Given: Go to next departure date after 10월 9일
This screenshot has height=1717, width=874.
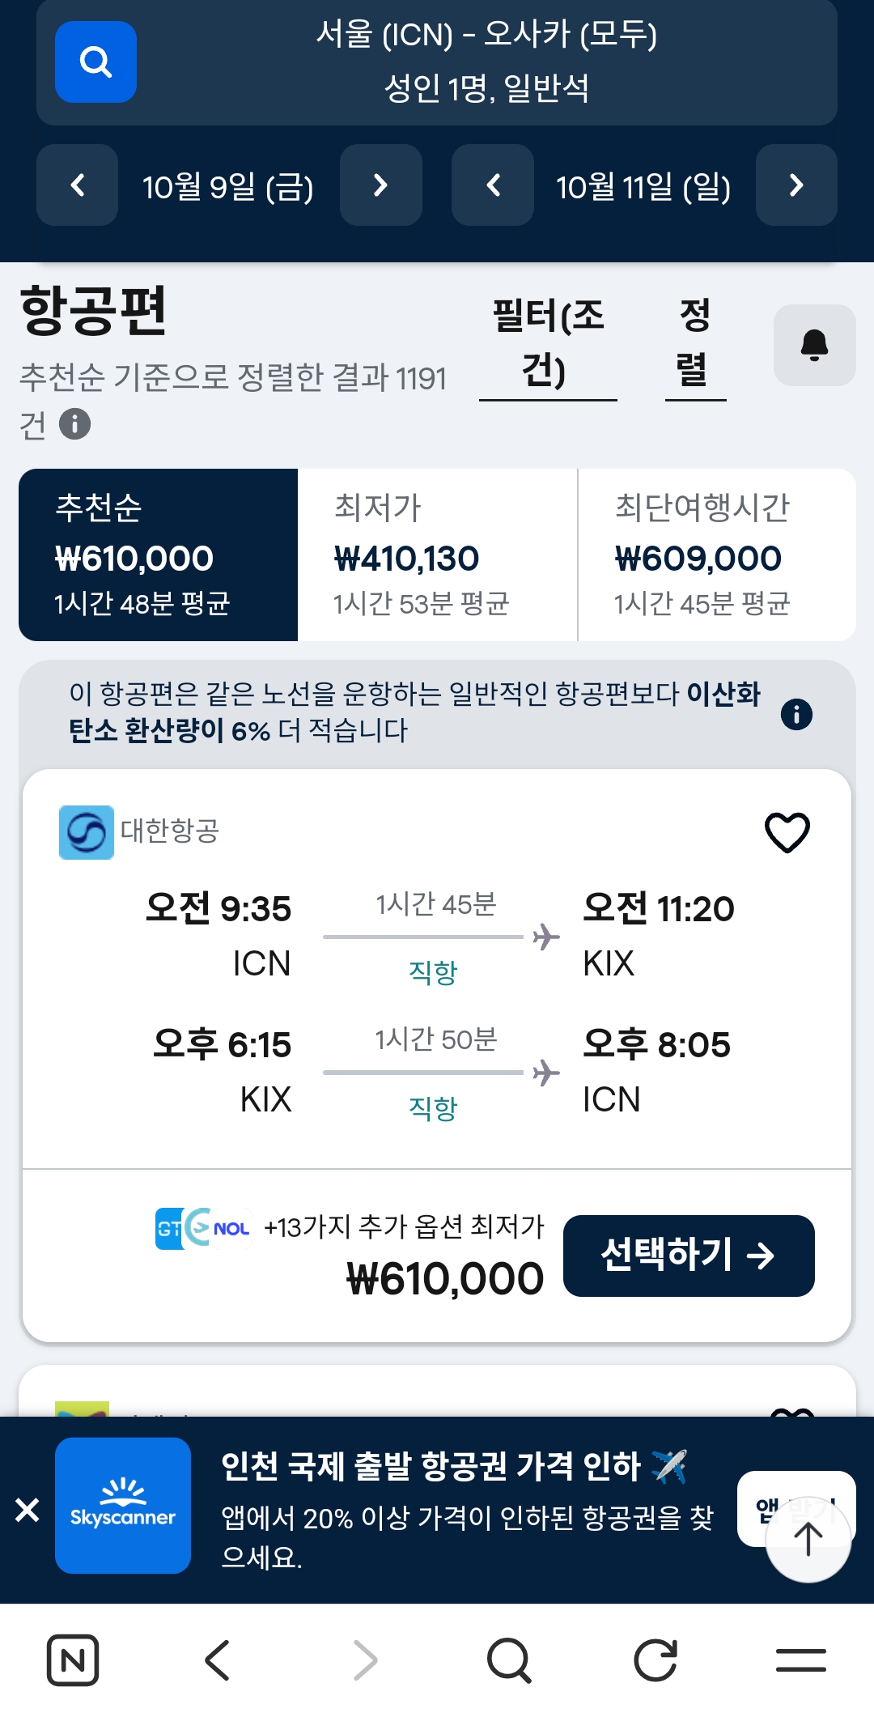Looking at the screenshot, I should [x=380, y=185].
